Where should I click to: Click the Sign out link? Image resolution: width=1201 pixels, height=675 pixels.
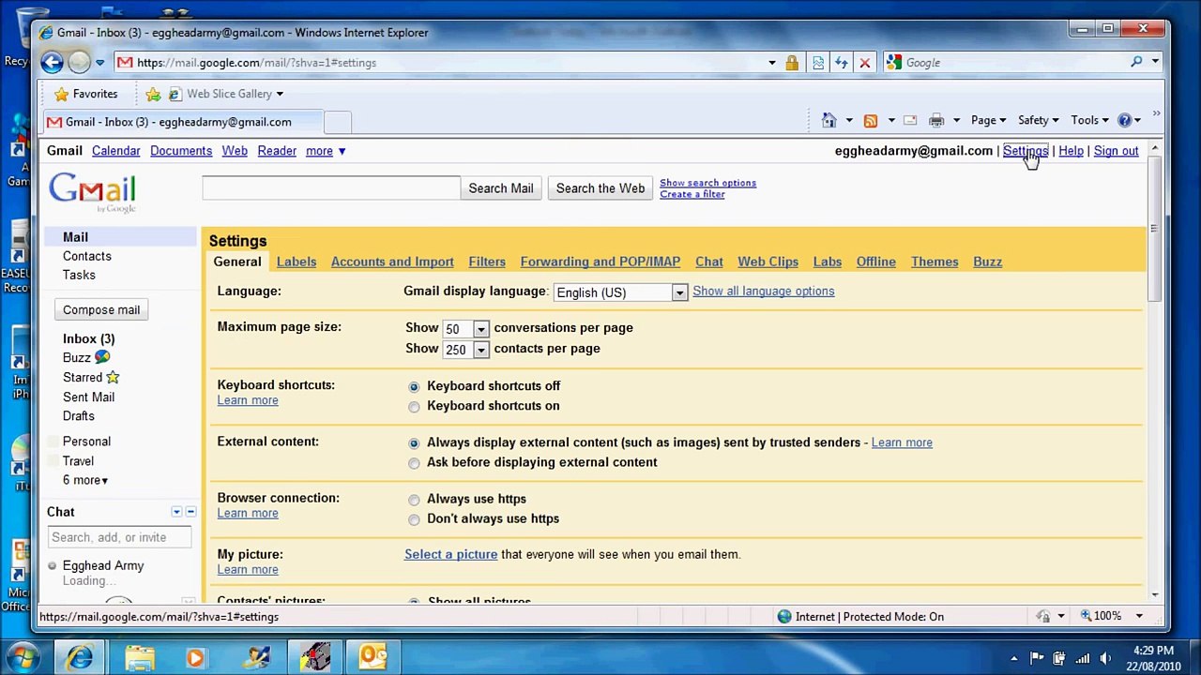coord(1116,151)
